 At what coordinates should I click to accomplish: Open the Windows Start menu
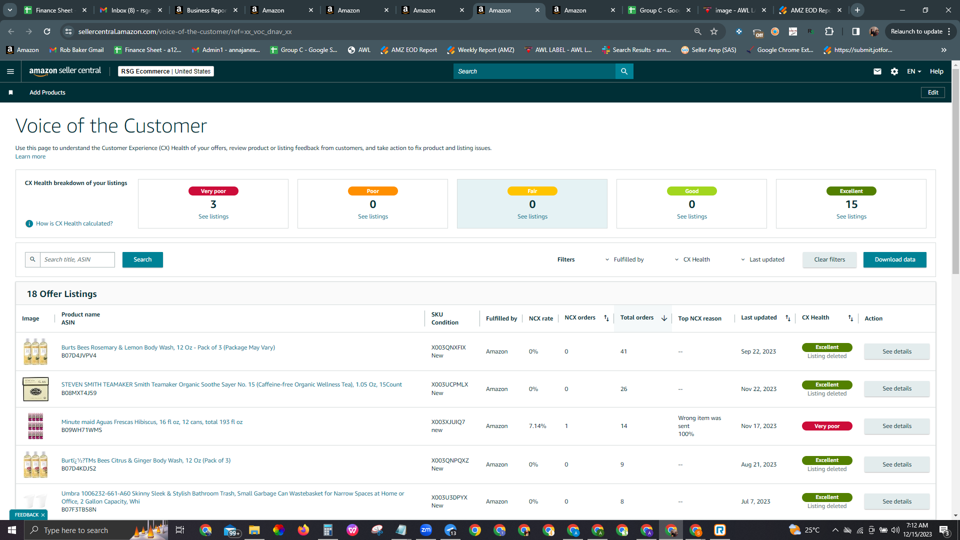[12, 530]
